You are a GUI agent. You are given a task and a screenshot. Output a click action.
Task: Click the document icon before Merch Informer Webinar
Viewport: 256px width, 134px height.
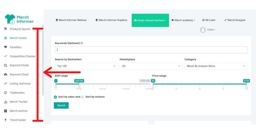57,20
